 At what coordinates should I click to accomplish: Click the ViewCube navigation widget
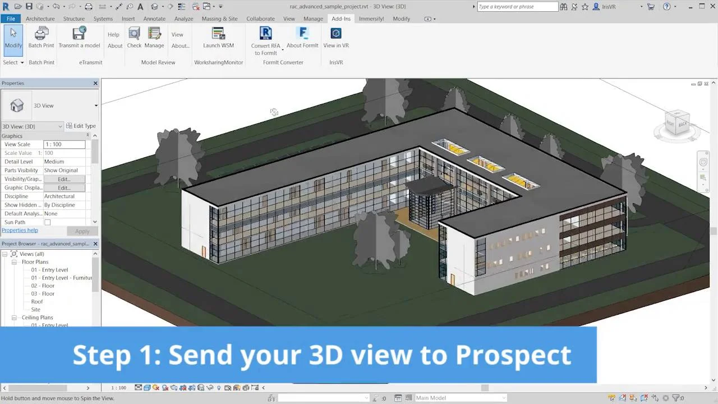[678, 124]
